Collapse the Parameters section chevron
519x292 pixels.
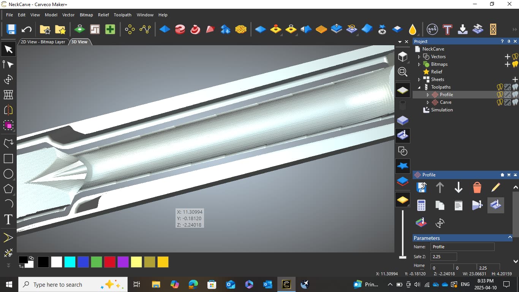(510, 237)
